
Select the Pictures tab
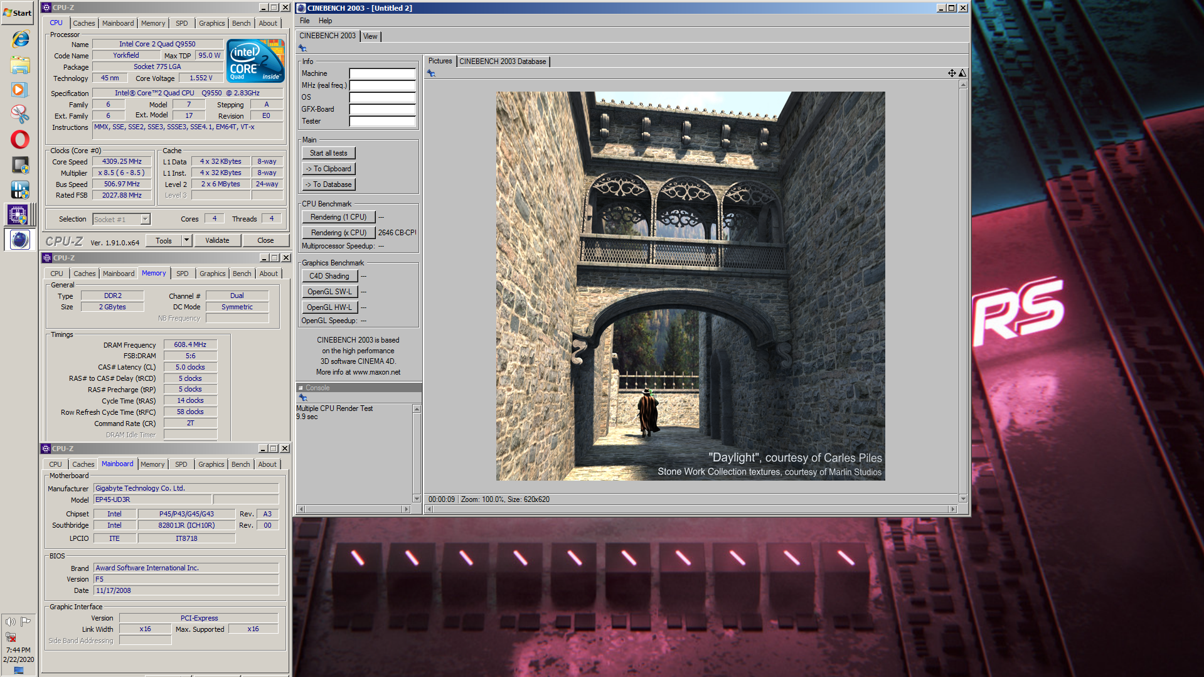[440, 61]
